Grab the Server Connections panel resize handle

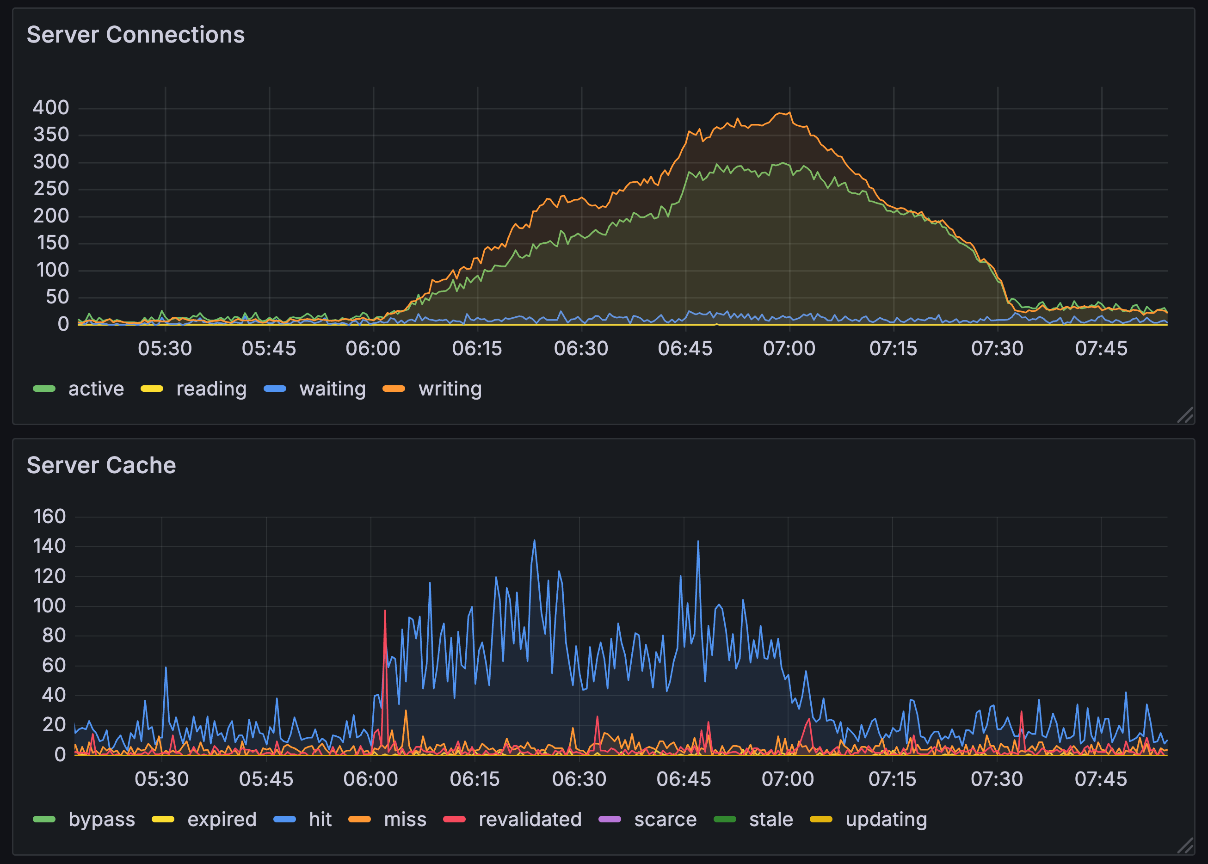pos(1185,415)
